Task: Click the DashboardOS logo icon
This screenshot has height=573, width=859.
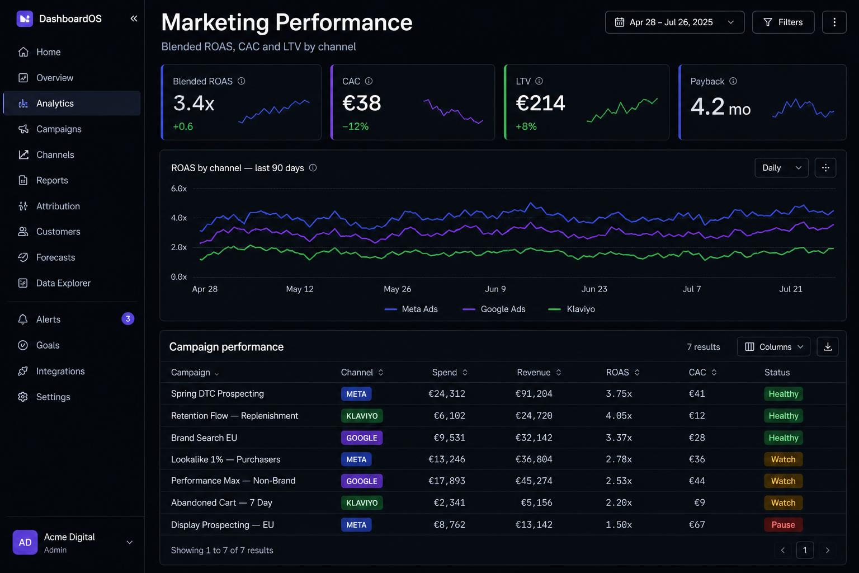Action: pos(25,19)
